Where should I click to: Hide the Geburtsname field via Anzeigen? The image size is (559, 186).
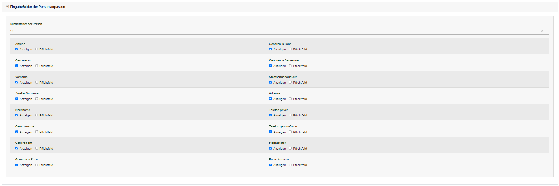click(17, 132)
